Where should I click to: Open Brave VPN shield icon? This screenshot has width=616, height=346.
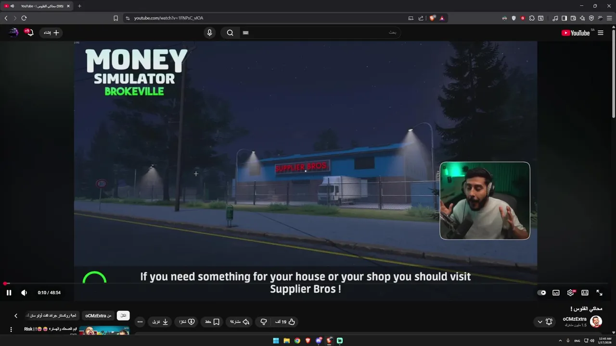[x=591, y=18]
